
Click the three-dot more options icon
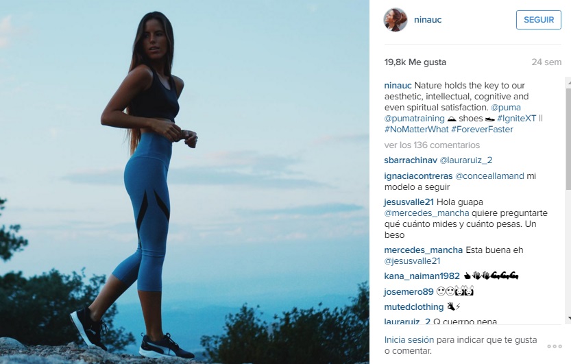click(555, 346)
